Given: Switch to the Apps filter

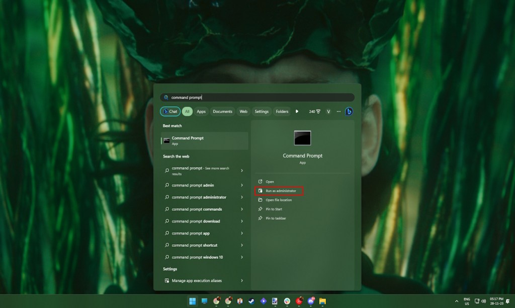Looking at the screenshot, I should pos(201,111).
